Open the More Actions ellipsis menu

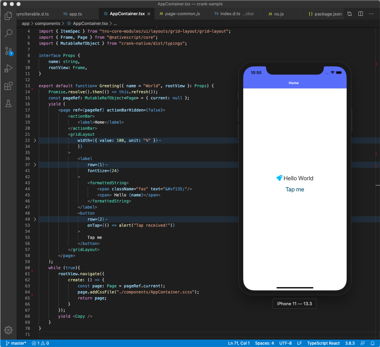[x=371, y=14]
